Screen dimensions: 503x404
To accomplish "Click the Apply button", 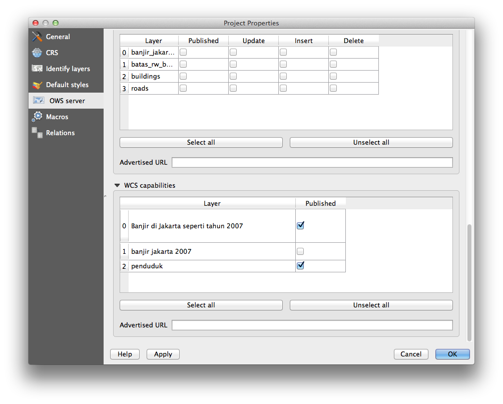I will coord(163,354).
